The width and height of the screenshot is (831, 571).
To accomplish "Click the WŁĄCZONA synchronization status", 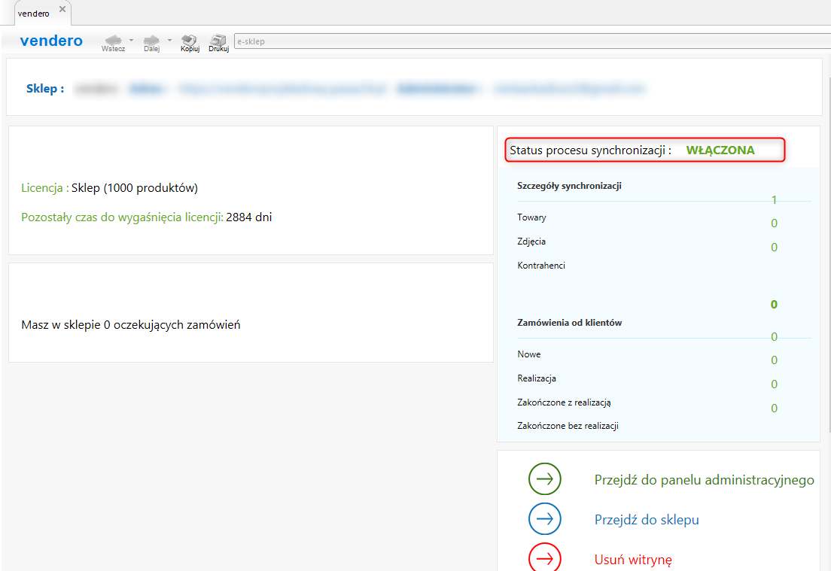I will 720,150.
